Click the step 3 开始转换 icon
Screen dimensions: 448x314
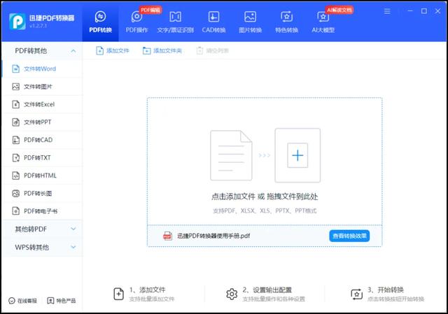356,294
